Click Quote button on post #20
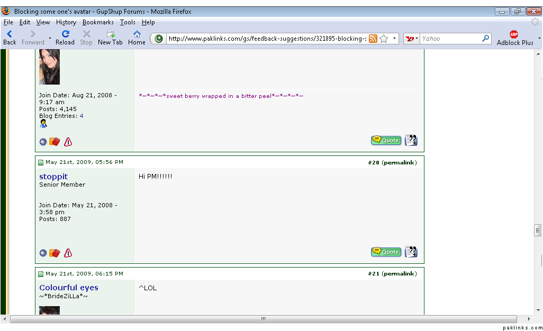The height and width of the screenshot is (331, 543). coord(386,252)
